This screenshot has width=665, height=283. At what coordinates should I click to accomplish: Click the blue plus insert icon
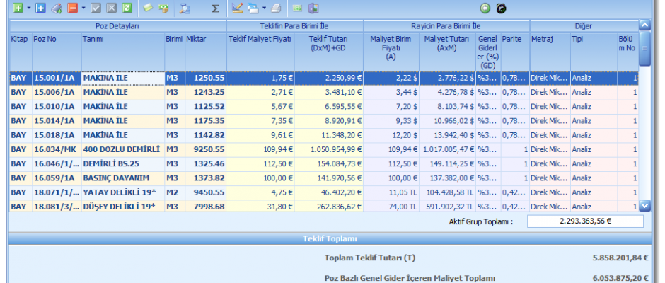pos(40,8)
